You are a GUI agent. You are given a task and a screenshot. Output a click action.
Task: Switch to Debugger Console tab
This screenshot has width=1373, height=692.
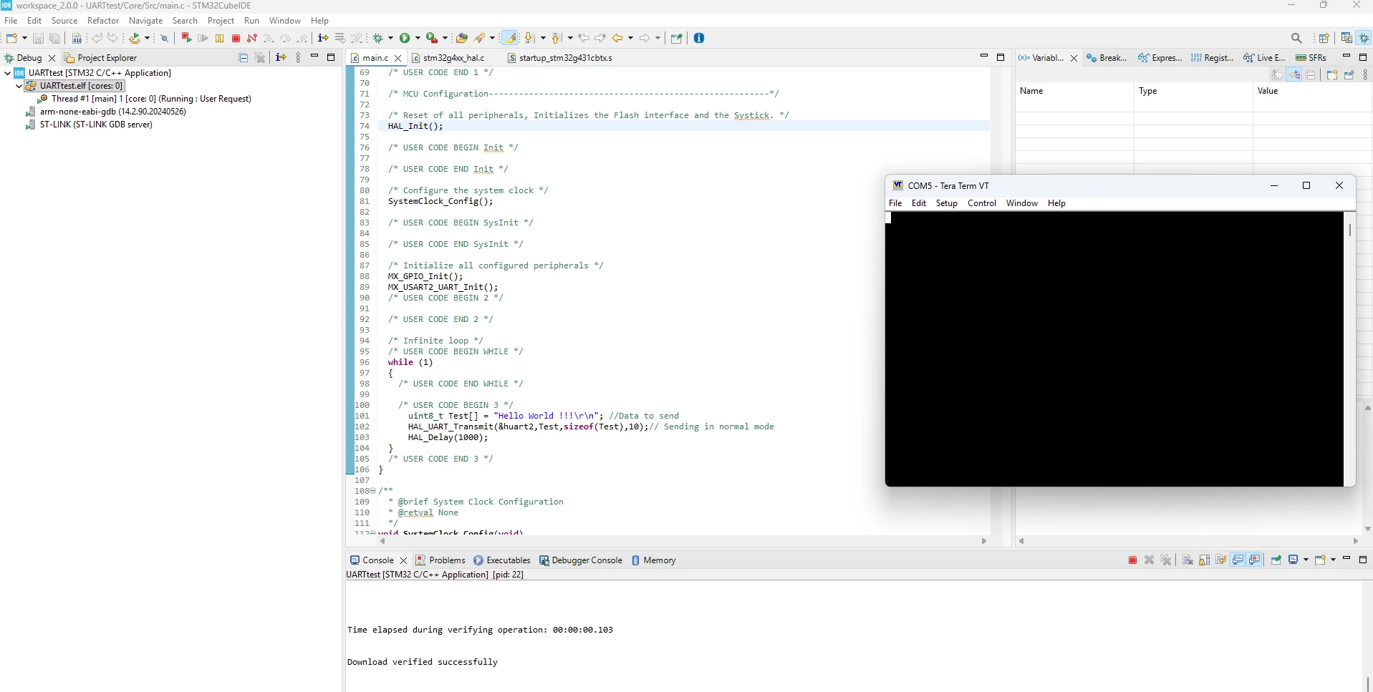[x=581, y=560]
